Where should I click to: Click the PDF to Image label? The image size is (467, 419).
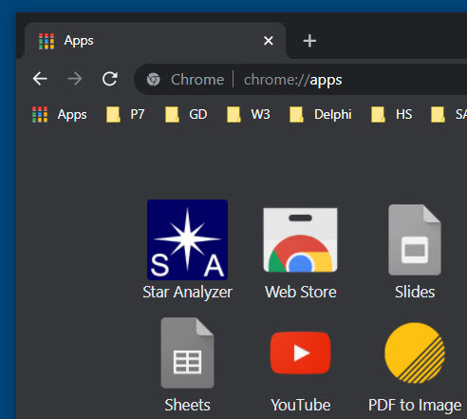coord(415,406)
